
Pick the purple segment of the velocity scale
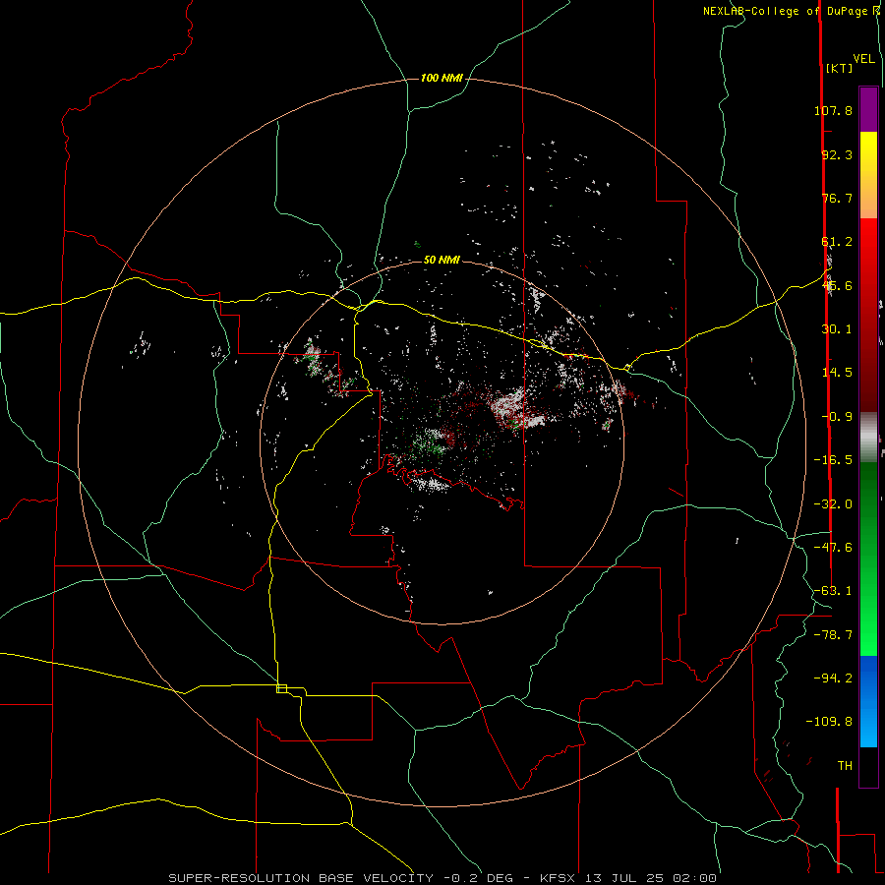pyautogui.click(x=868, y=109)
